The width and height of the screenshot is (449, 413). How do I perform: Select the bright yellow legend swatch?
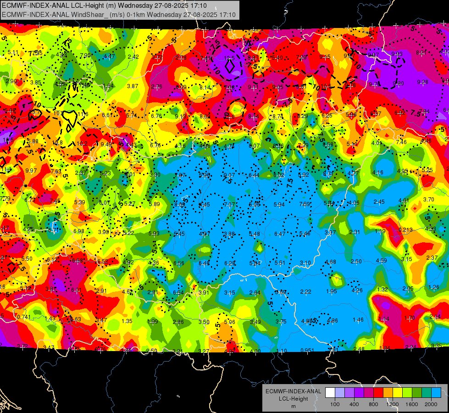click(398, 393)
